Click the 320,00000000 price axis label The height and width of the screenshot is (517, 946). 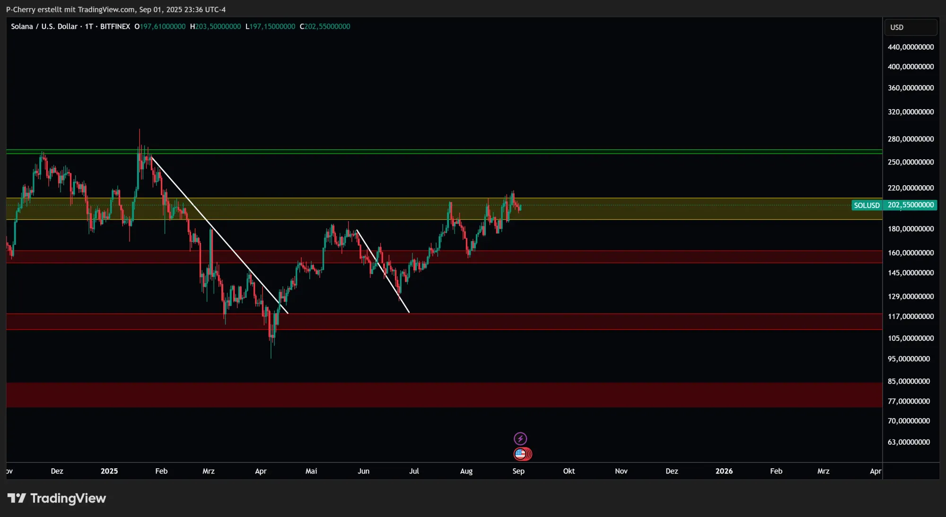(x=911, y=112)
